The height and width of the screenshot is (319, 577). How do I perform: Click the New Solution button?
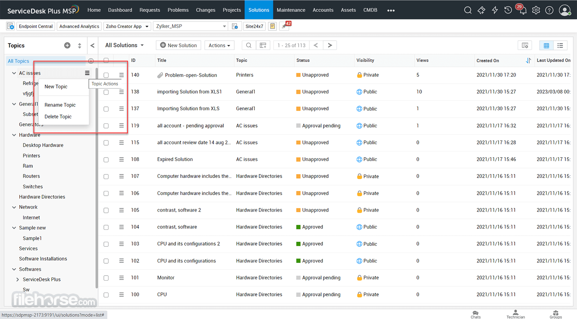point(178,45)
